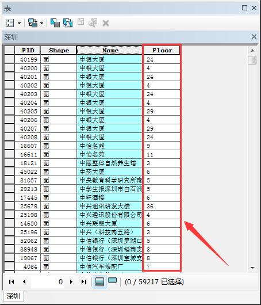
Task: Click Floor value 8
Action: click(162, 258)
